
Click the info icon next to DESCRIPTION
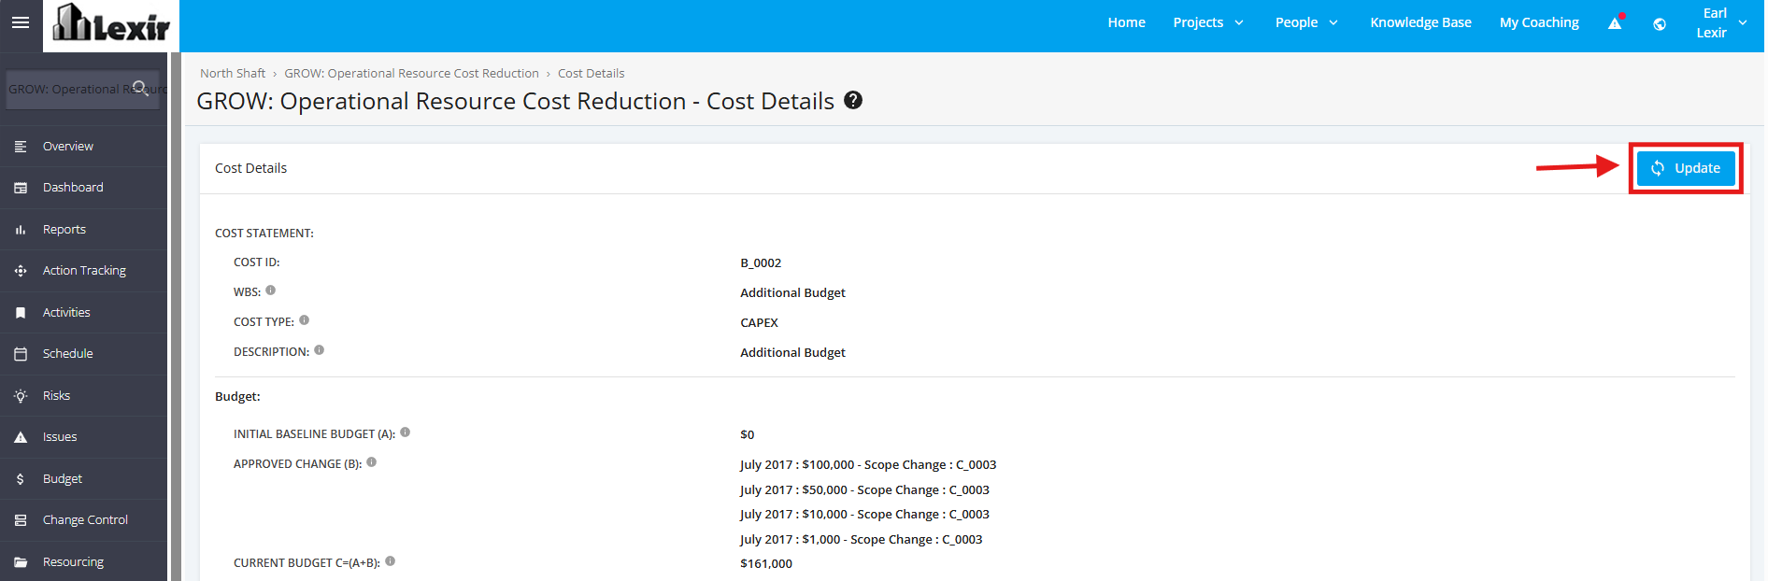tap(320, 350)
